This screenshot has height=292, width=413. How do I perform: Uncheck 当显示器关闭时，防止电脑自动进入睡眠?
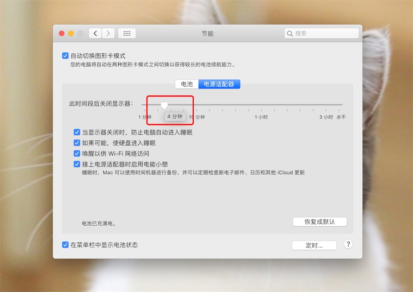pos(77,132)
